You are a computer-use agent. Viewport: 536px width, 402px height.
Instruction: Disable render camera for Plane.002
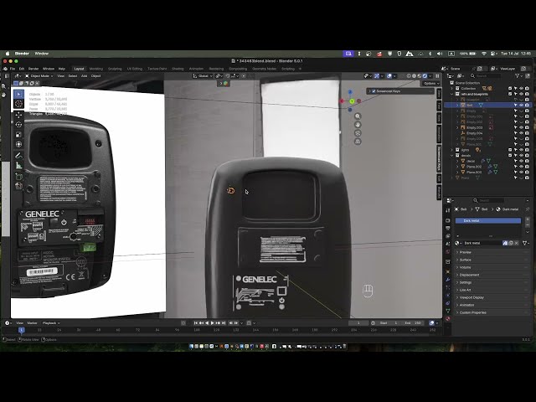[527, 167]
